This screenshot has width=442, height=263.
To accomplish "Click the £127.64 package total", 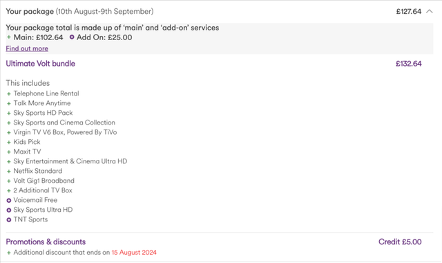I will tap(409, 12).
